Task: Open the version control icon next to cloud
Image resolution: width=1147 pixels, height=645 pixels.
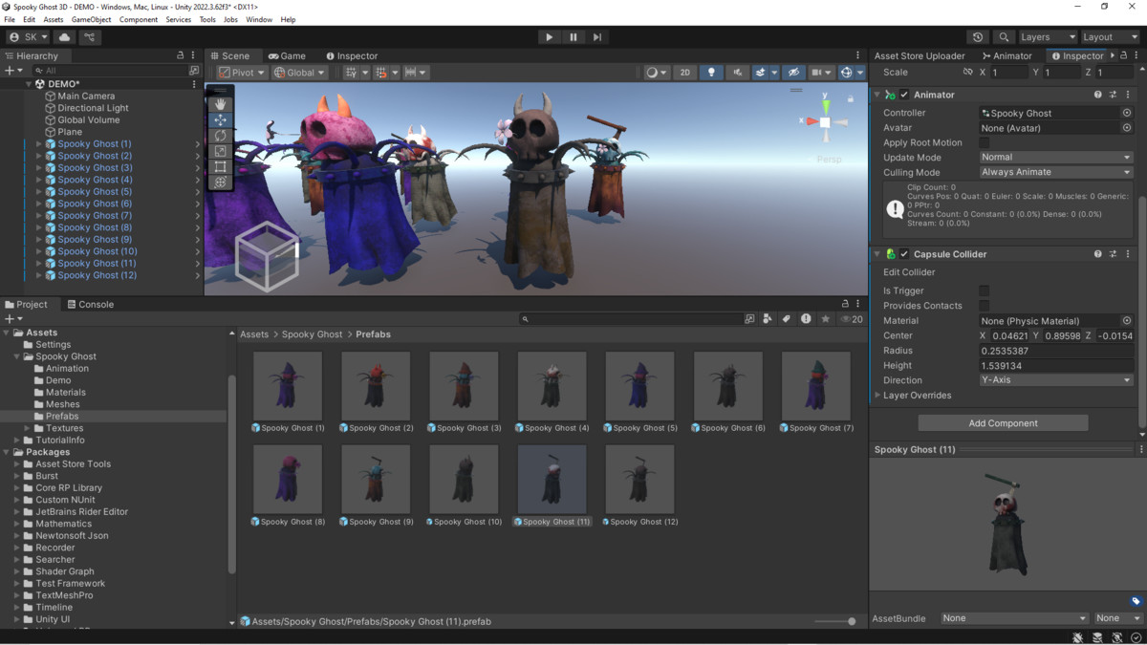Action: [x=90, y=37]
